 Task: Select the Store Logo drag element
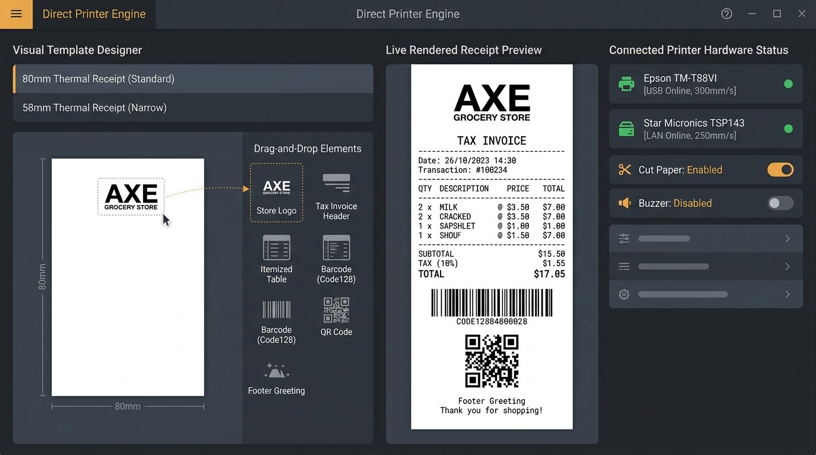276,193
